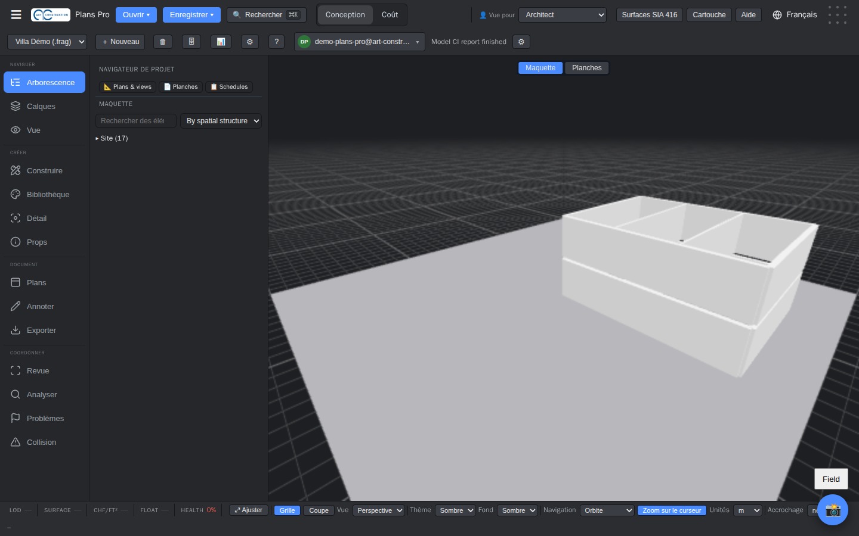Click the camera snapshot floating button

pyautogui.click(x=833, y=510)
